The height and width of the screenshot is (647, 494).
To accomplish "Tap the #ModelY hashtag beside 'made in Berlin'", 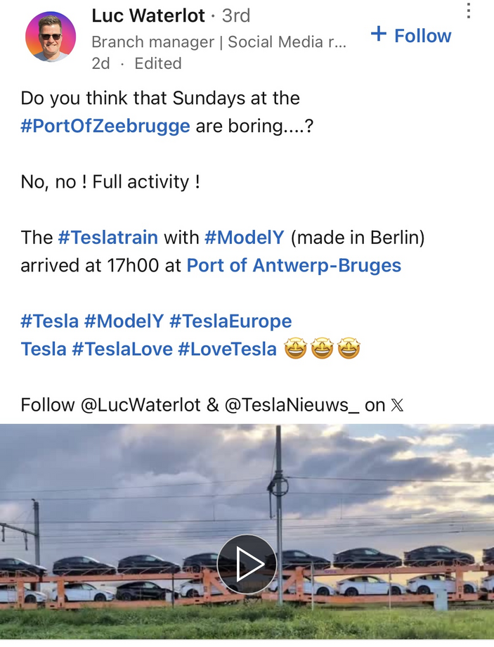I will point(244,237).
